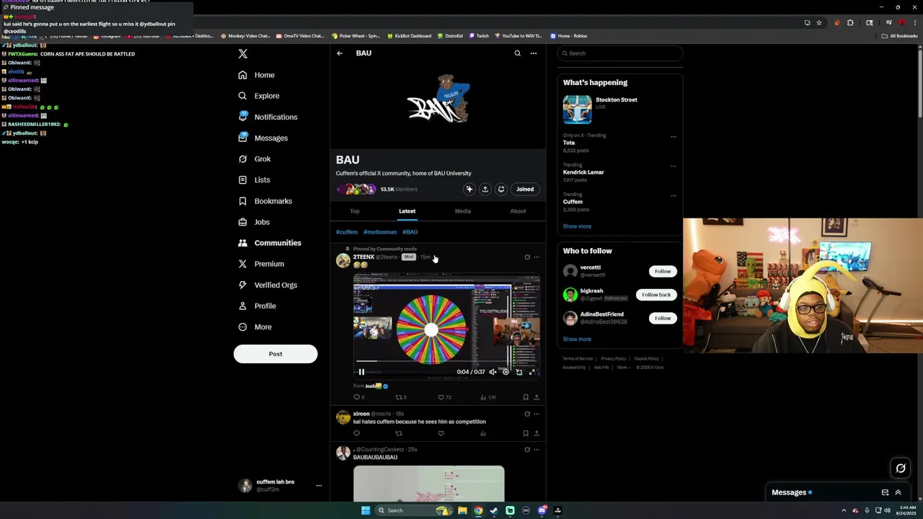Image resolution: width=923 pixels, height=519 pixels.
Task: Unmute the pinned video
Action: (x=493, y=372)
